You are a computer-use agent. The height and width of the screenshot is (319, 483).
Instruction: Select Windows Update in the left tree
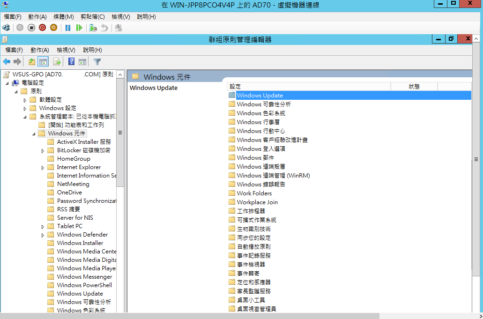[80, 293]
